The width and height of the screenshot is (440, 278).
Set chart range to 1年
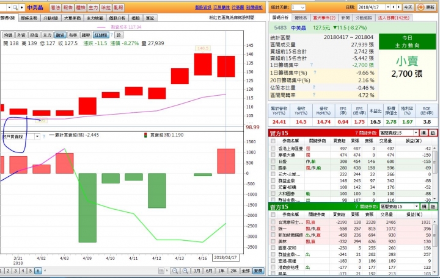coord(222,271)
